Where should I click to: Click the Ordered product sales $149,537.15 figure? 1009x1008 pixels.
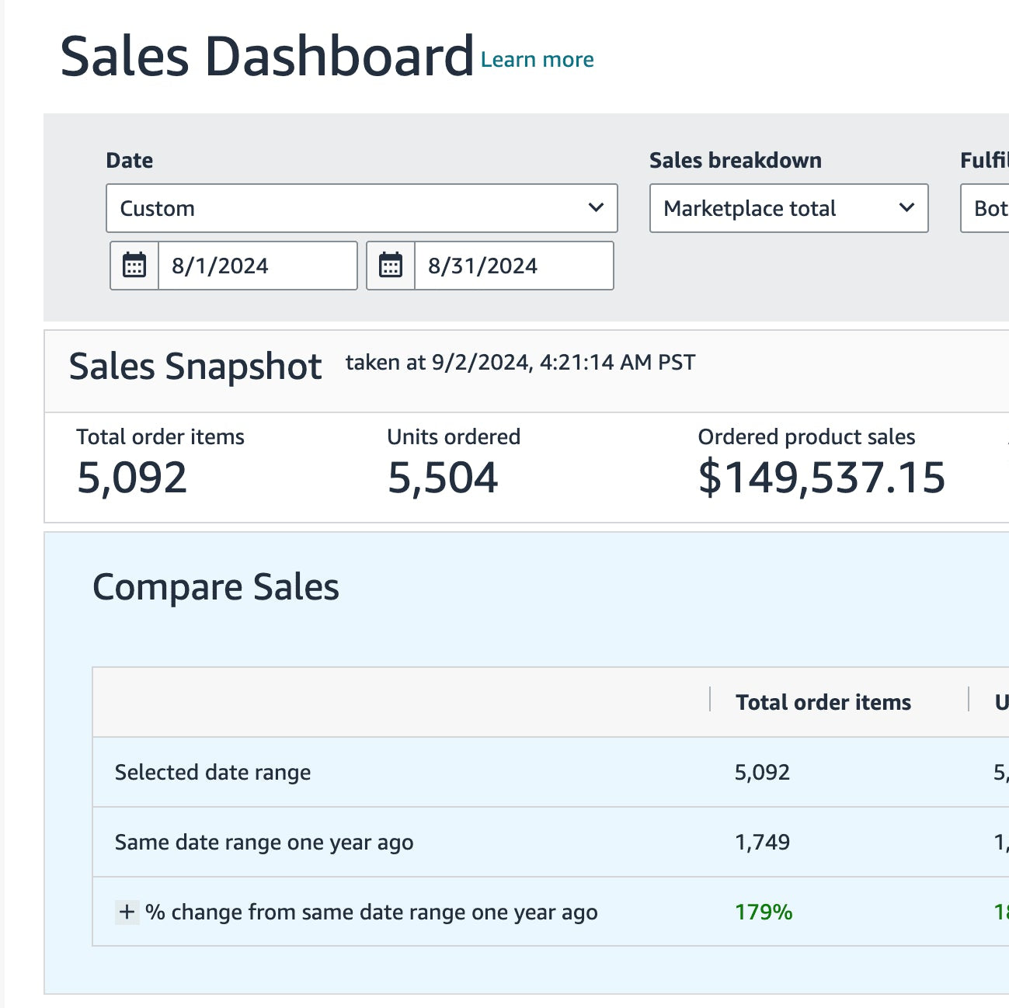coord(821,477)
